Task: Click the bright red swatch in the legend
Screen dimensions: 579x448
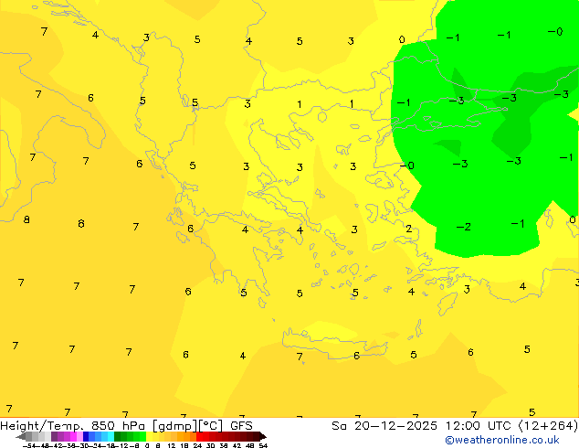Action: coord(199,437)
